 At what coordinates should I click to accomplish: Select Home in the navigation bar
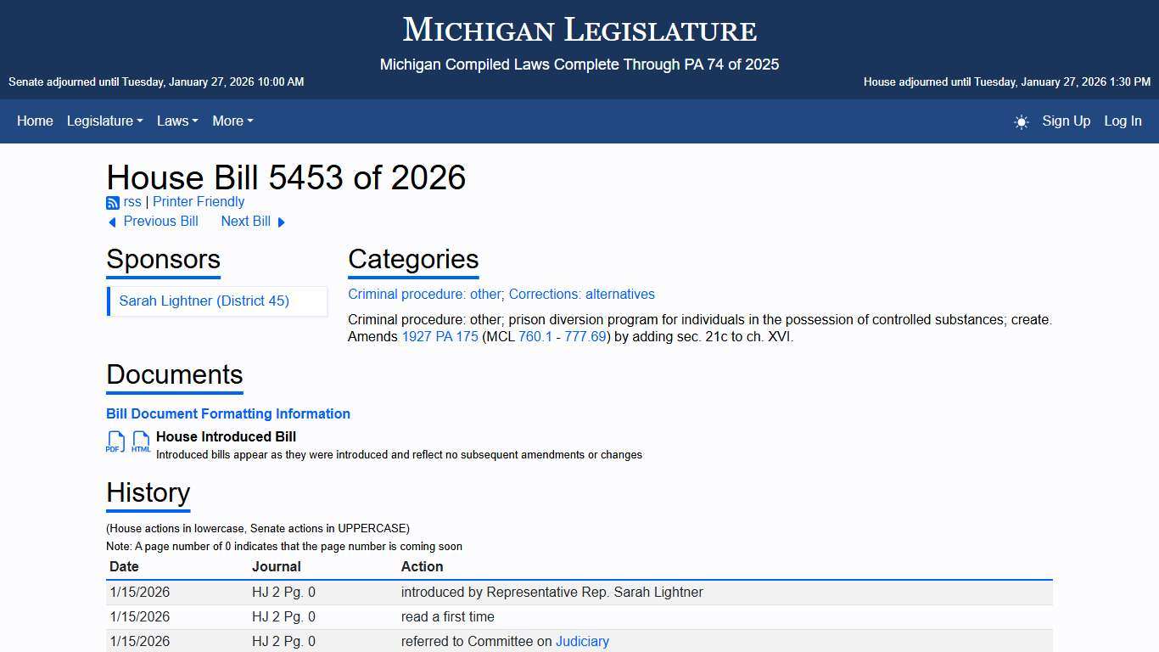click(35, 121)
